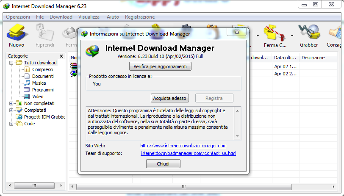344x196 pixels.
Task: Click the downl... column header
Action: pyautogui.click(x=259, y=58)
